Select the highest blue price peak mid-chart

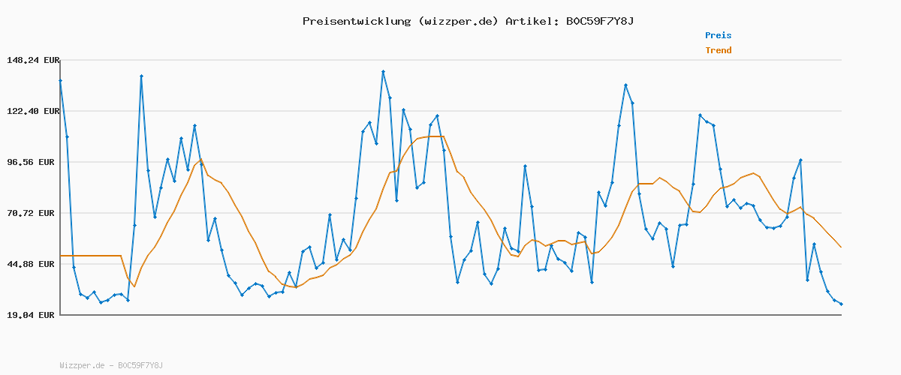point(383,71)
